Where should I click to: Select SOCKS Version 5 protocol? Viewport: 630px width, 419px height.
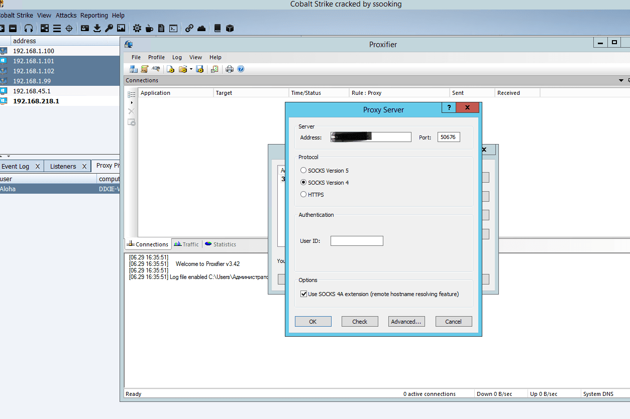(303, 171)
